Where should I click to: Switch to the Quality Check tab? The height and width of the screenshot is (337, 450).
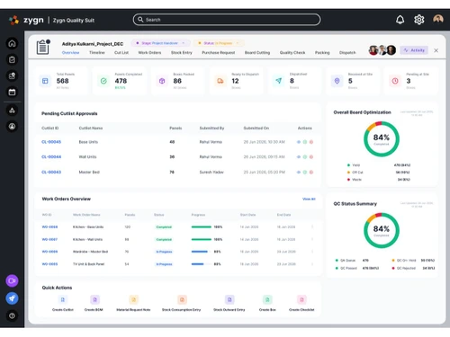[292, 53]
